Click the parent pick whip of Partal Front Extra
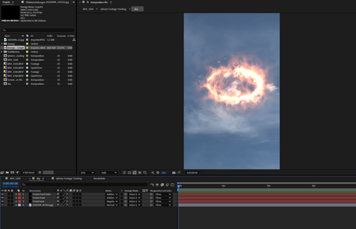The height and width of the screenshot is (229, 356). pos(151,194)
